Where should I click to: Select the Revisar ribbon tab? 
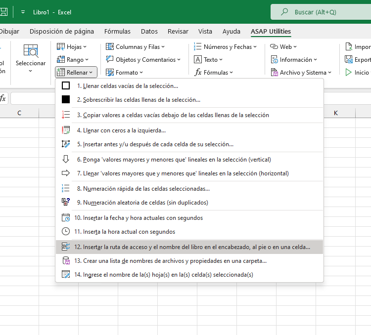tap(178, 31)
